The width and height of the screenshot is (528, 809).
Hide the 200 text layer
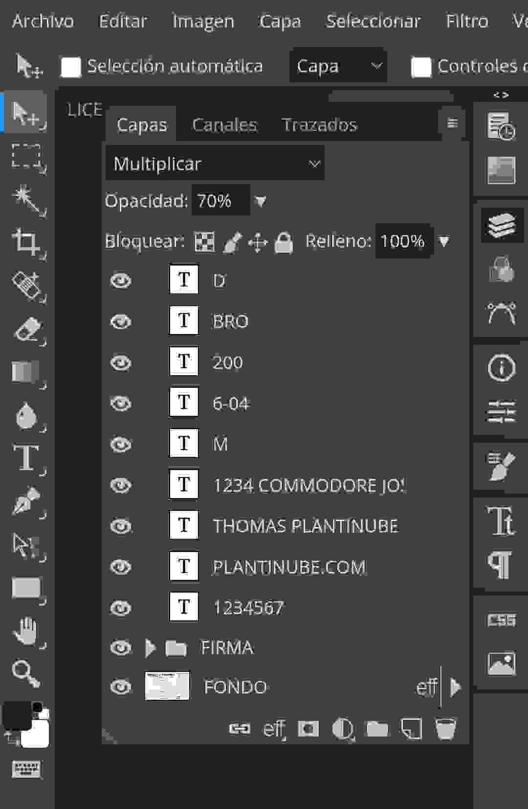[121, 363]
